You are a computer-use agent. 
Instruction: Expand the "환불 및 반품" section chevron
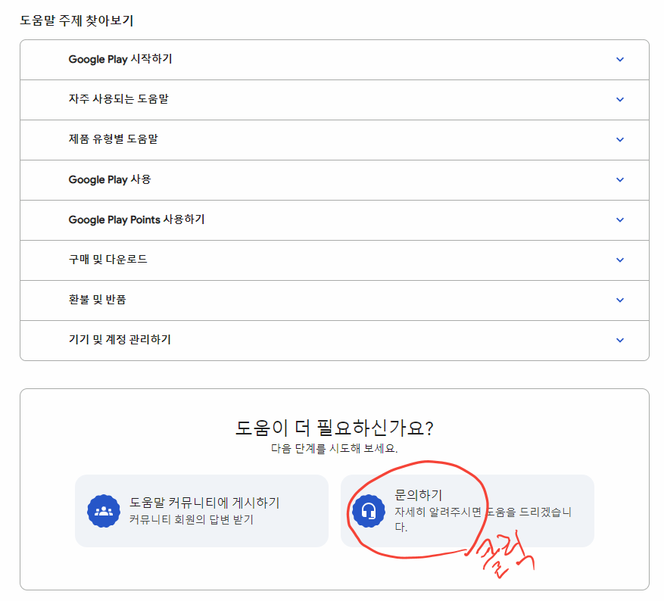click(x=620, y=300)
